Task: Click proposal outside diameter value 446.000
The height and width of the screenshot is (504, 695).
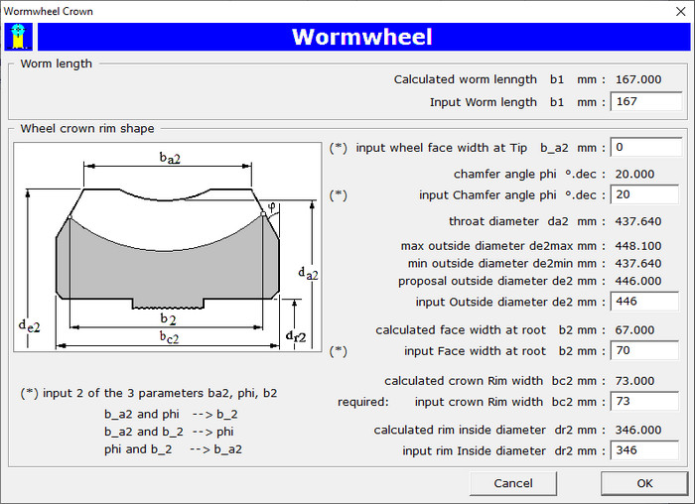Action: click(x=638, y=281)
